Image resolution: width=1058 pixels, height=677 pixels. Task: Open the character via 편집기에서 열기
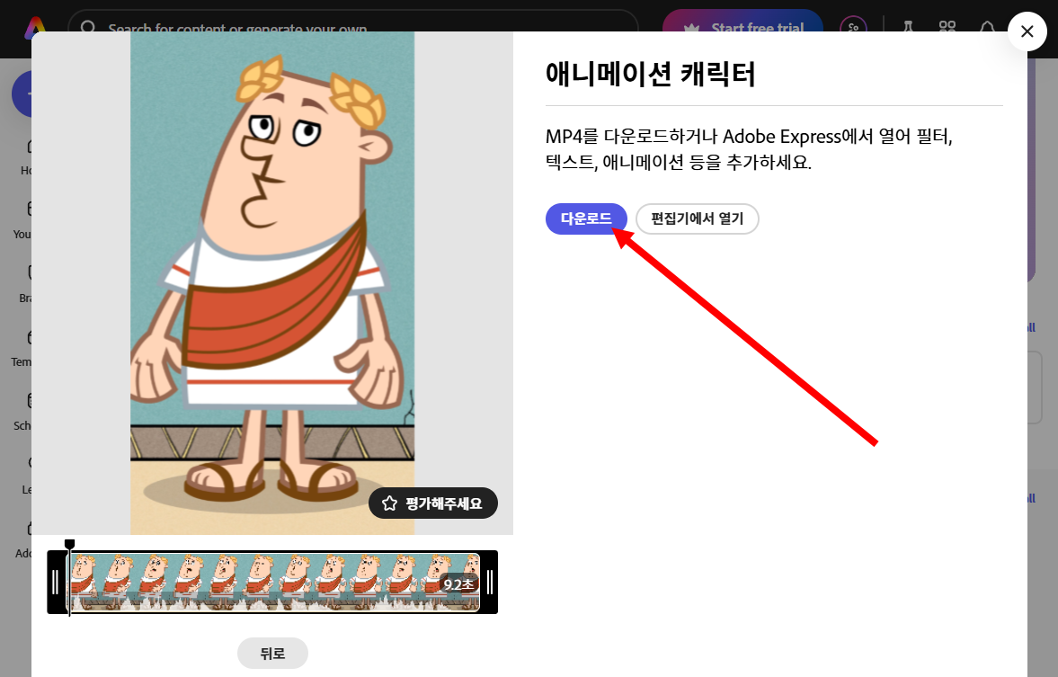[697, 218]
